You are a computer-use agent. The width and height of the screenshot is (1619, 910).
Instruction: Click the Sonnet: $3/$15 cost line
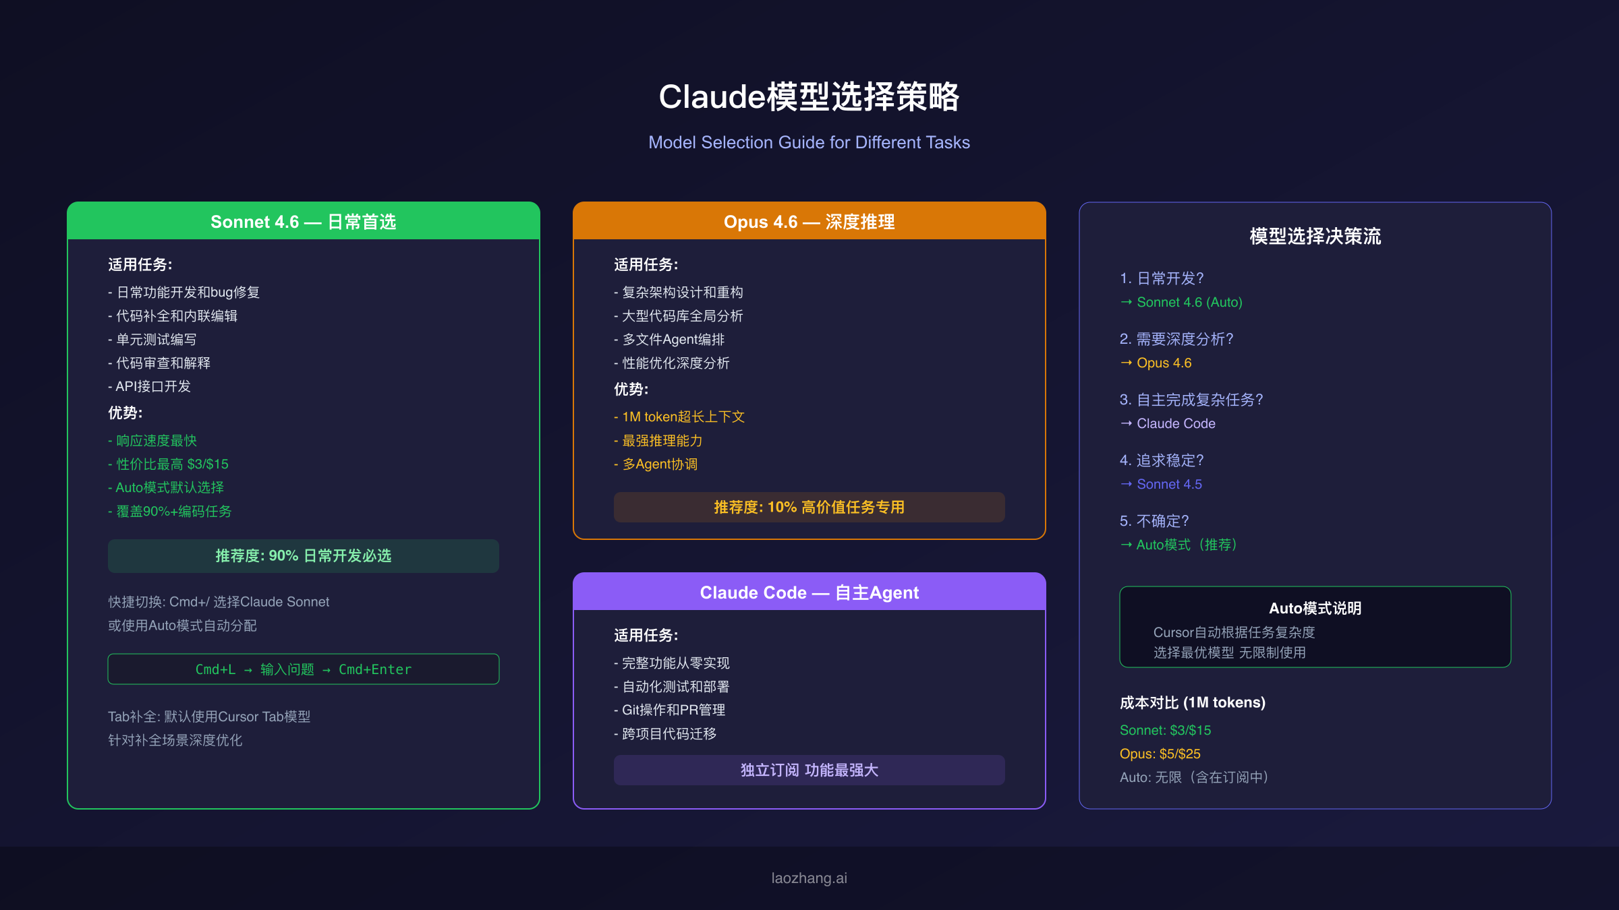click(1165, 731)
